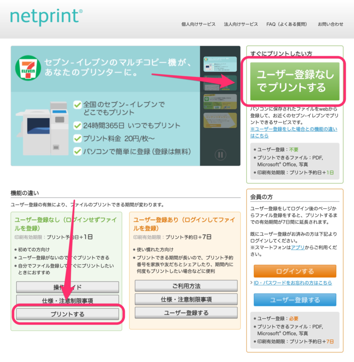The height and width of the screenshot is (362, 354).
Task: Pause the banner slideshow
Action: coord(220,155)
